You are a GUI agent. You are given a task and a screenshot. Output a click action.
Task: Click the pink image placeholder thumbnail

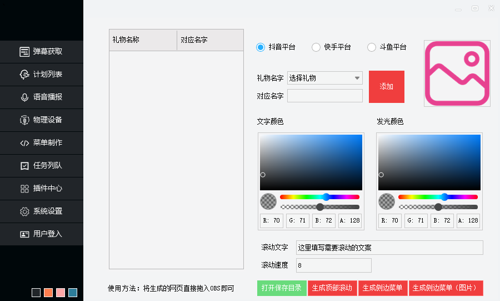[x=457, y=73]
